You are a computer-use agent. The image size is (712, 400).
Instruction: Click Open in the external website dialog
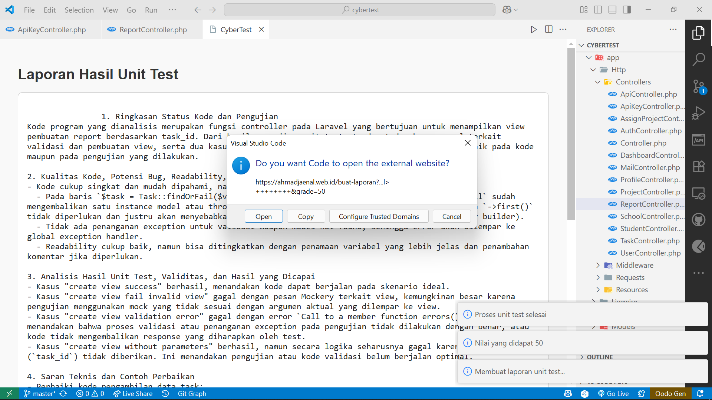tap(263, 216)
